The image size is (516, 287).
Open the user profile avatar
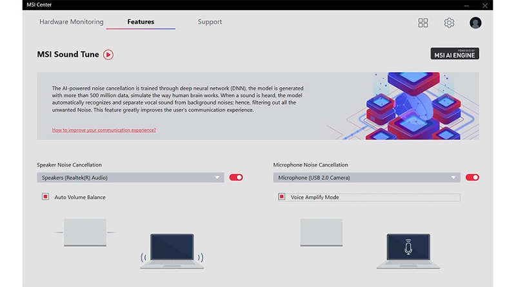[x=475, y=23]
